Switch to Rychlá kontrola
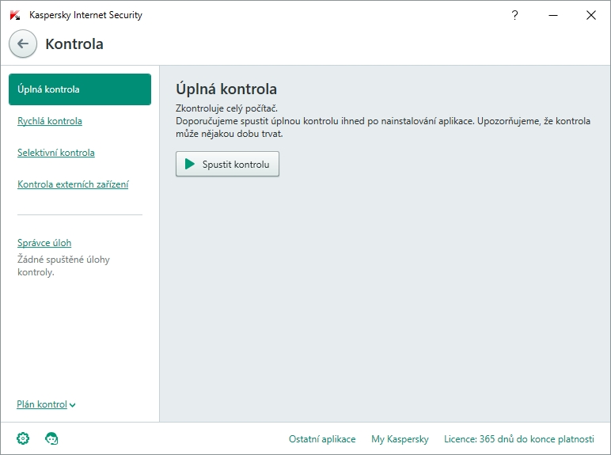Image resolution: width=611 pixels, height=455 pixels. [x=50, y=121]
